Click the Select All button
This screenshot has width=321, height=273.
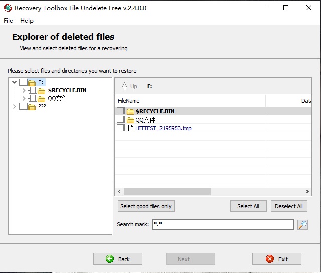point(248,206)
